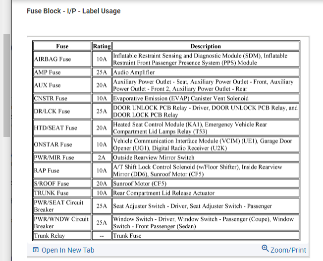Select the 'AMP Fuse' cell
The width and height of the screenshot is (323, 261).
(x=62, y=72)
